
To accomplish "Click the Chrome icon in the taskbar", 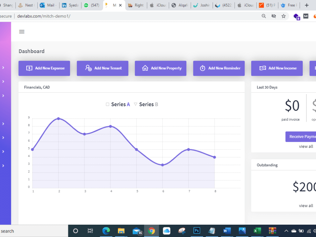I will 151,231.
